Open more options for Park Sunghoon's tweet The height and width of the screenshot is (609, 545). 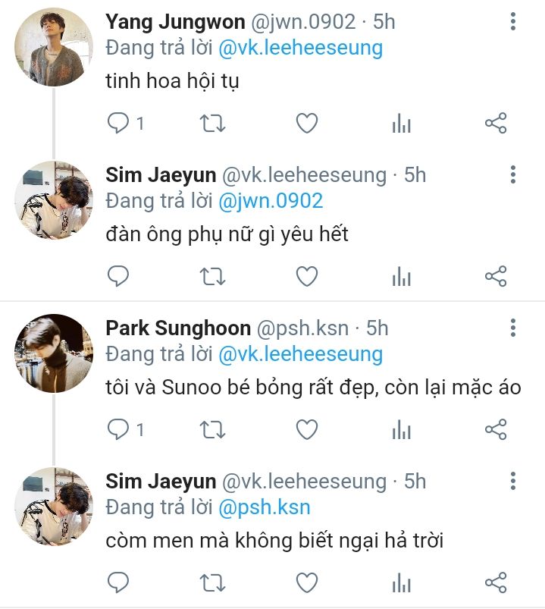click(x=513, y=328)
